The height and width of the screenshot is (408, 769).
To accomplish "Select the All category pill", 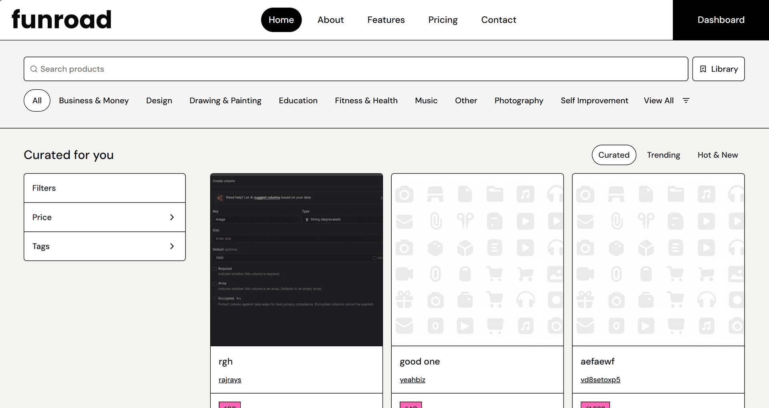I will (37, 100).
